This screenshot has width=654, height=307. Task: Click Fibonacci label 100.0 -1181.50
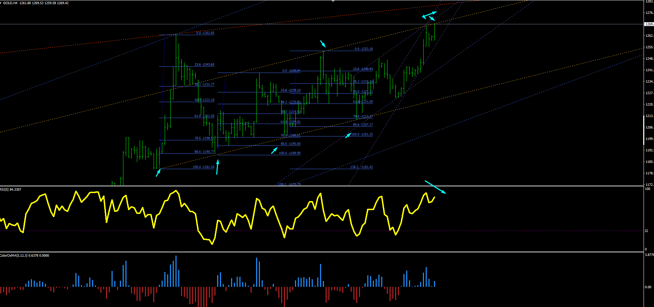point(204,167)
